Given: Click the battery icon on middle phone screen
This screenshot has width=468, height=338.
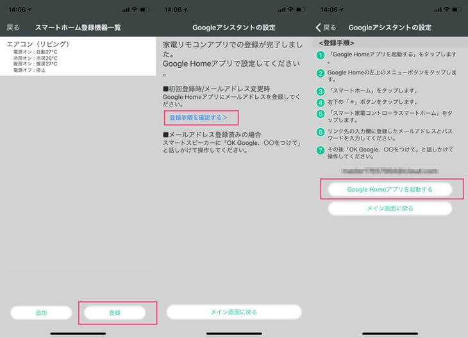Looking at the screenshot, I should 301,10.
